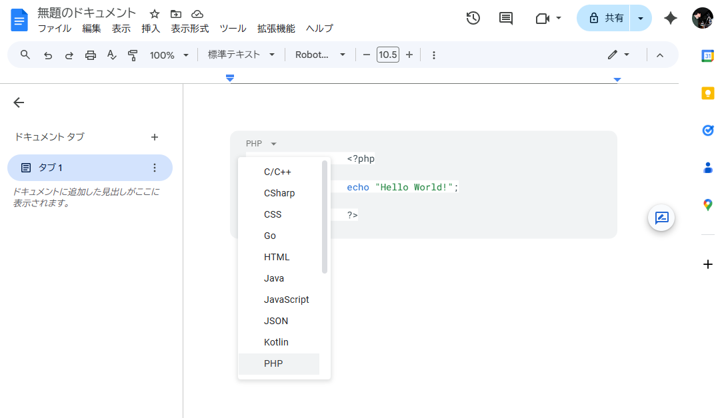Select JavaScript from the language list
The width and height of the screenshot is (722, 418).
coord(286,300)
